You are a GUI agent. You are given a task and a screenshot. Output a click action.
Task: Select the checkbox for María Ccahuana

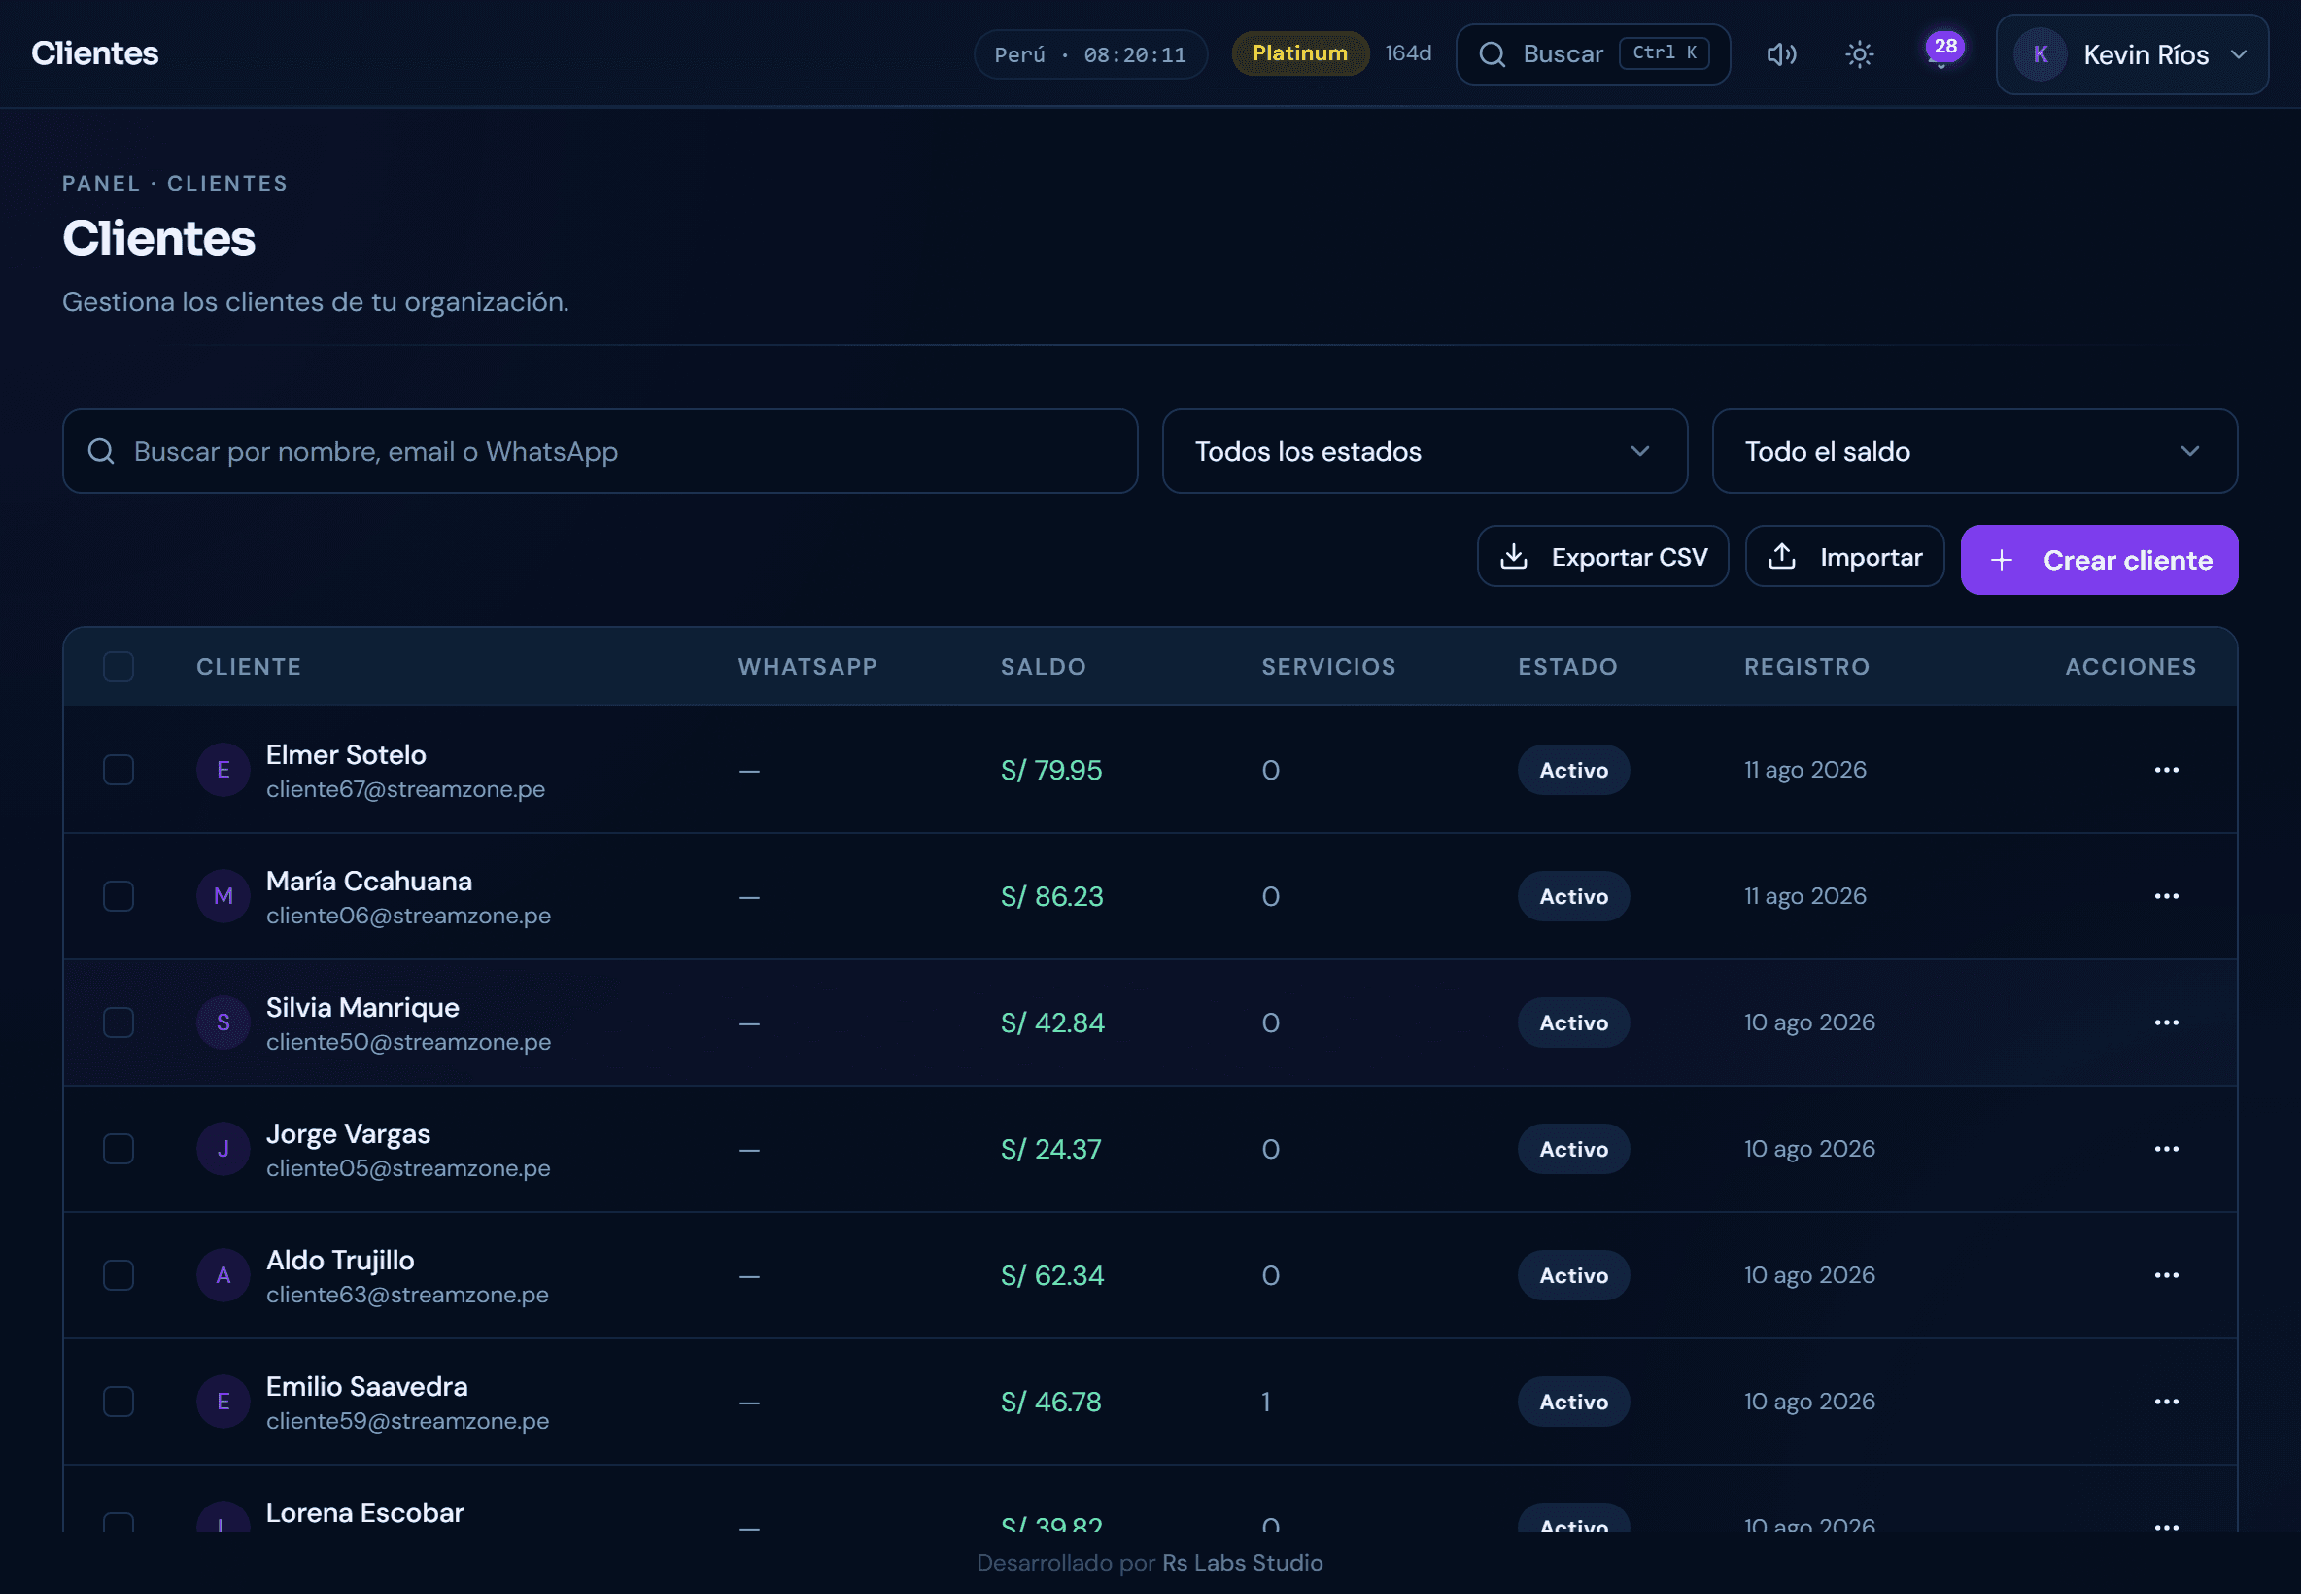(119, 896)
